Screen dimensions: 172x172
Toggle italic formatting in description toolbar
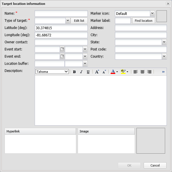(81, 72)
